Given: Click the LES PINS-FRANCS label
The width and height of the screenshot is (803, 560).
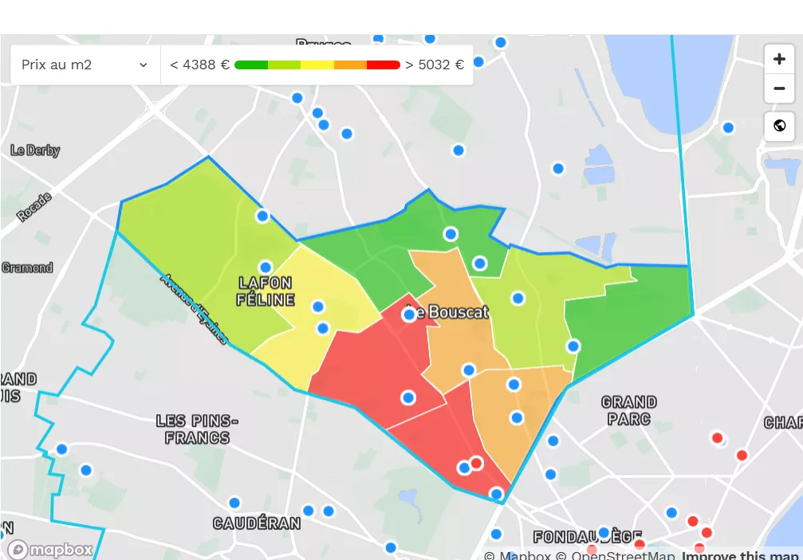Looking at the screenshot, I should coord(197,429).
